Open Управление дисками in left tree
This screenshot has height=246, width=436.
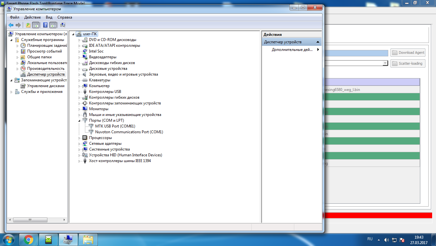46,86
